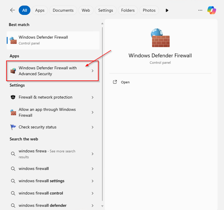Screen dimensions: 224x210
Task: Click the back arrow in search header
Action: click(12, 10)
